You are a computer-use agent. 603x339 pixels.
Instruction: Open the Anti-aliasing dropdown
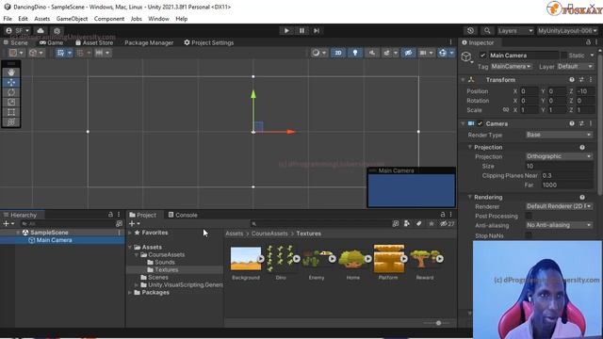[559, 225]
